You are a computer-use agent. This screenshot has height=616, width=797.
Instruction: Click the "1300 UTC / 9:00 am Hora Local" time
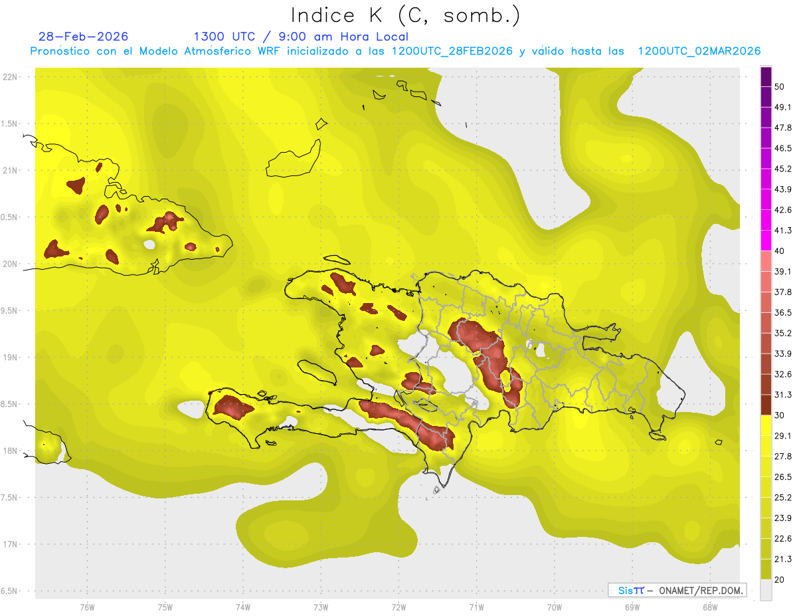coord(301,37)
